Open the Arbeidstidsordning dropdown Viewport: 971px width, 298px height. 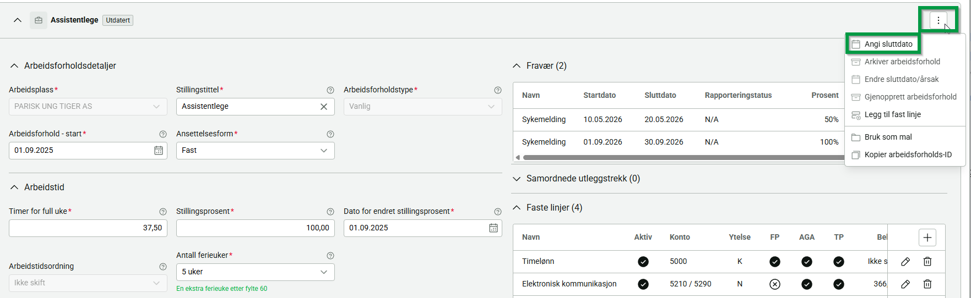coord(88,283)
